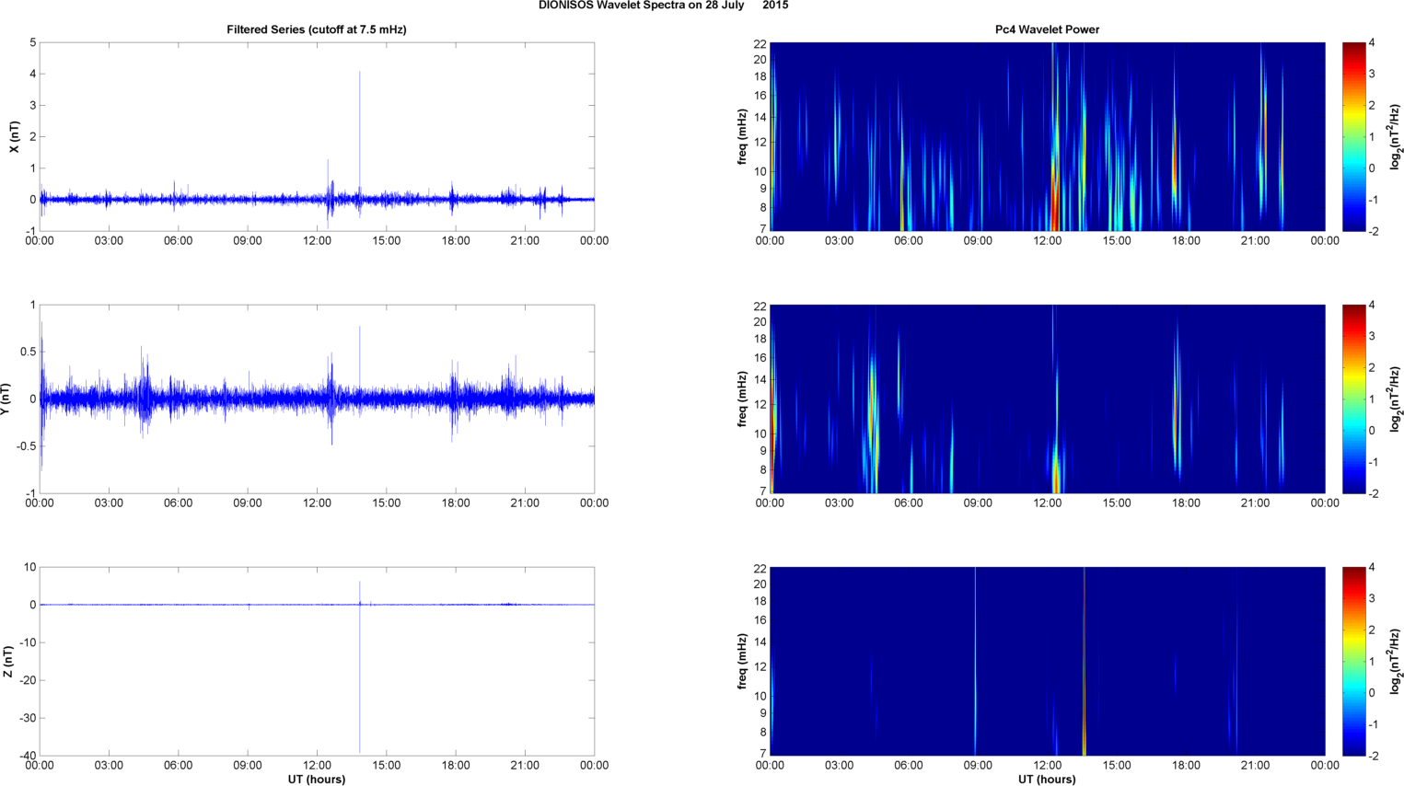Viewport: 1404px width, 786px height.
Task: Click "UT (hours)" label under the Z time series
Action: (x=317, y=780)
